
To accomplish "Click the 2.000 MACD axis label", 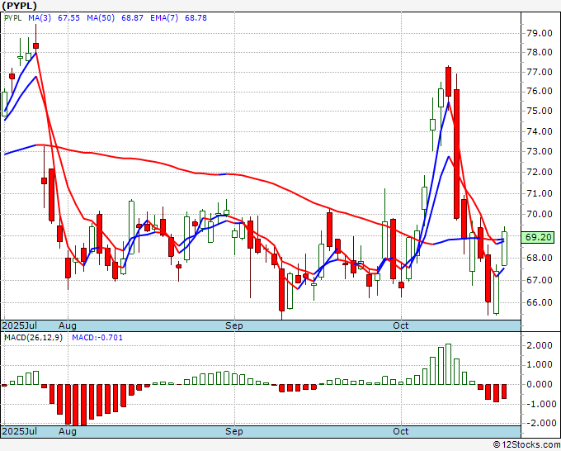I will tap(538, 345).
